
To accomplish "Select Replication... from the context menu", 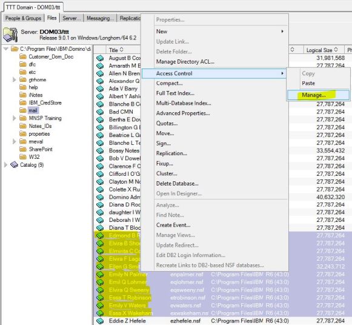I will 171,153.
